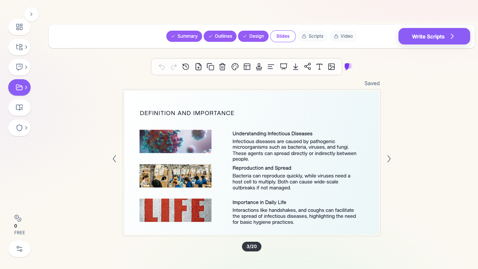
Task: Open text alignment icon
Action: click(x=271, y=67)
